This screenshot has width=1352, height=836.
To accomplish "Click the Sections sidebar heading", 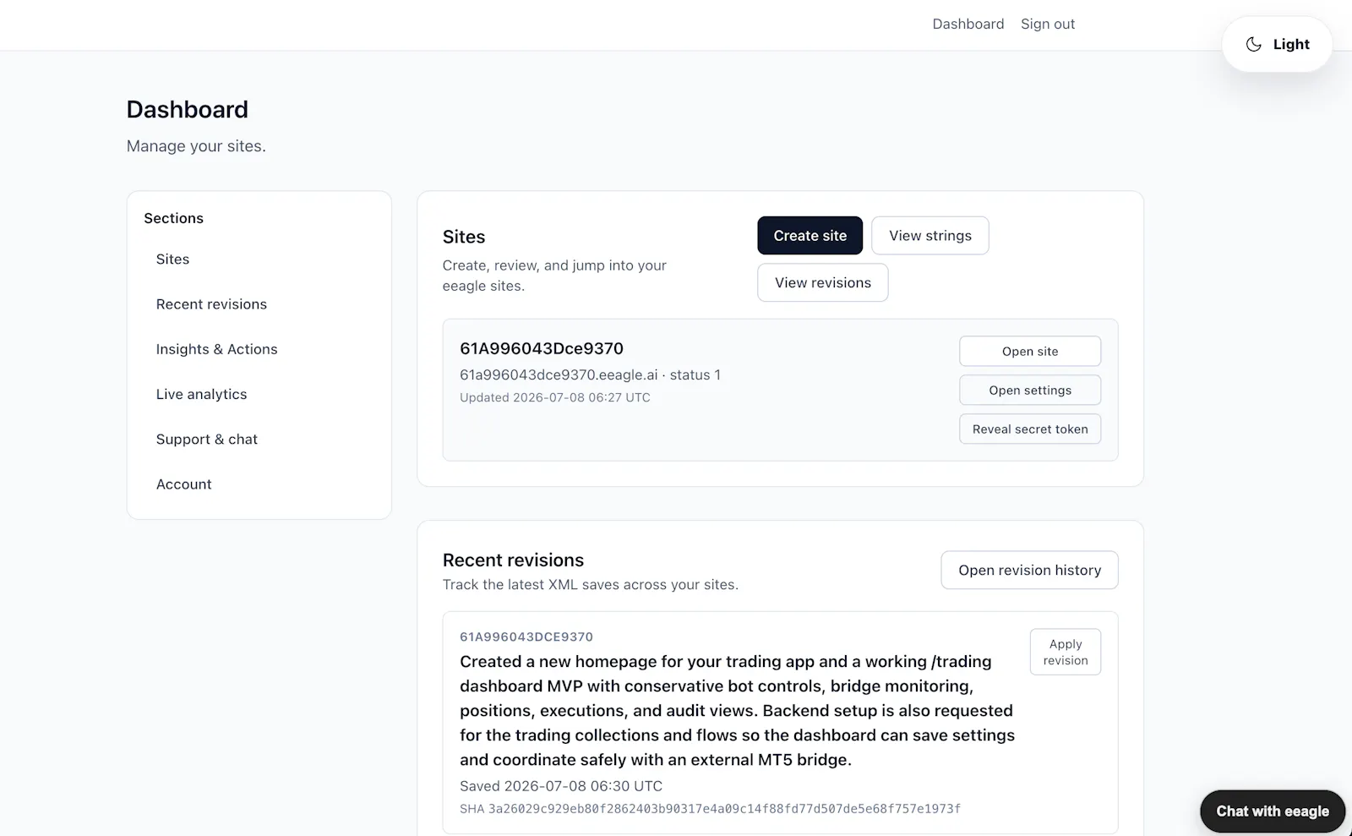I will (x=173, y=218).
